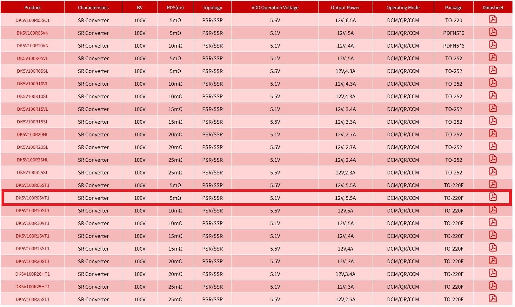View the PDF datasheet for DK5V100R15VT1
Screen dimensions: 515x307
point(493,235)
